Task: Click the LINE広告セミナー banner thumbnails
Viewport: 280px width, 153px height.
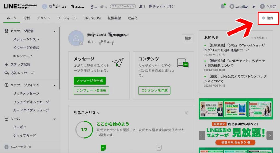Action: coord(236,109)
